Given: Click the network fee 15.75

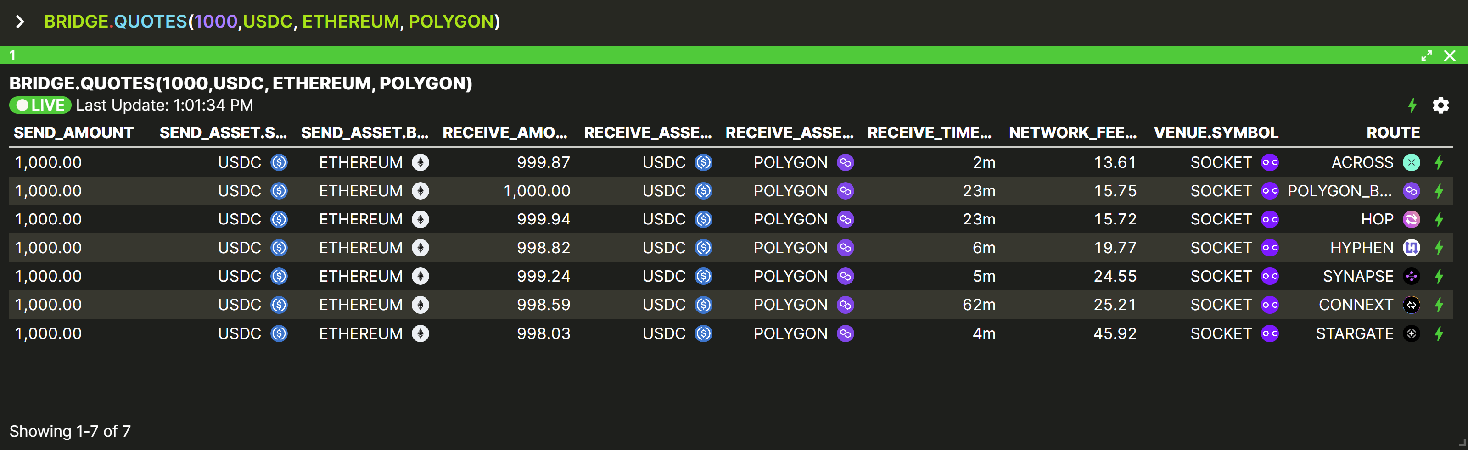Looking at the screenshot, I should click(1115, 191).
